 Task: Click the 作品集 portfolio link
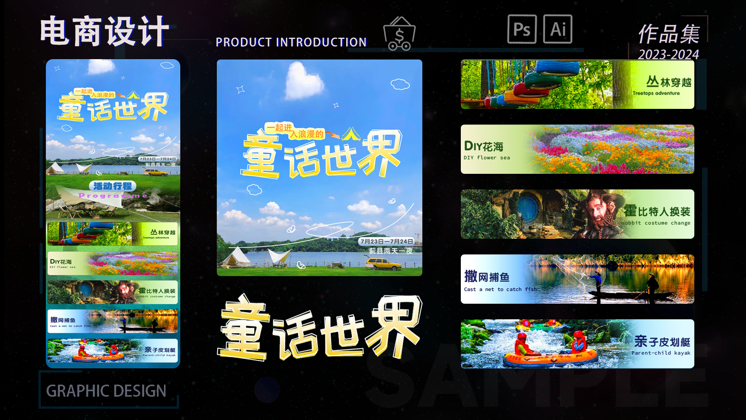pos(666,33)
